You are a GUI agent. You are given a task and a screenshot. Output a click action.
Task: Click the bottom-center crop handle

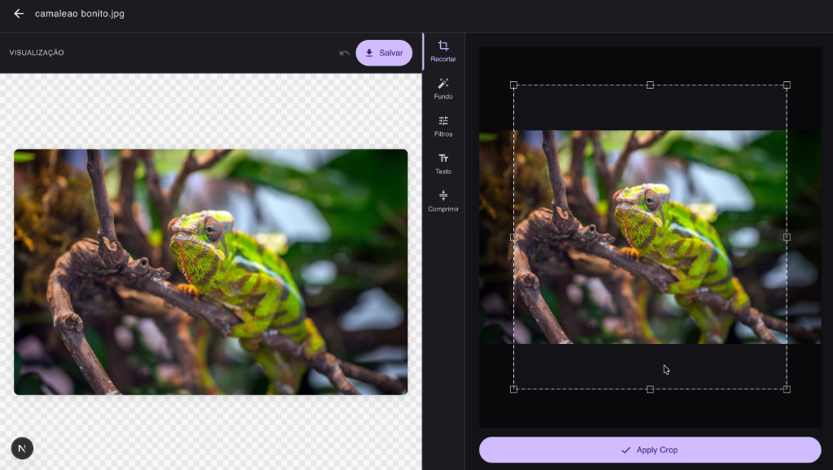[650, 389]
